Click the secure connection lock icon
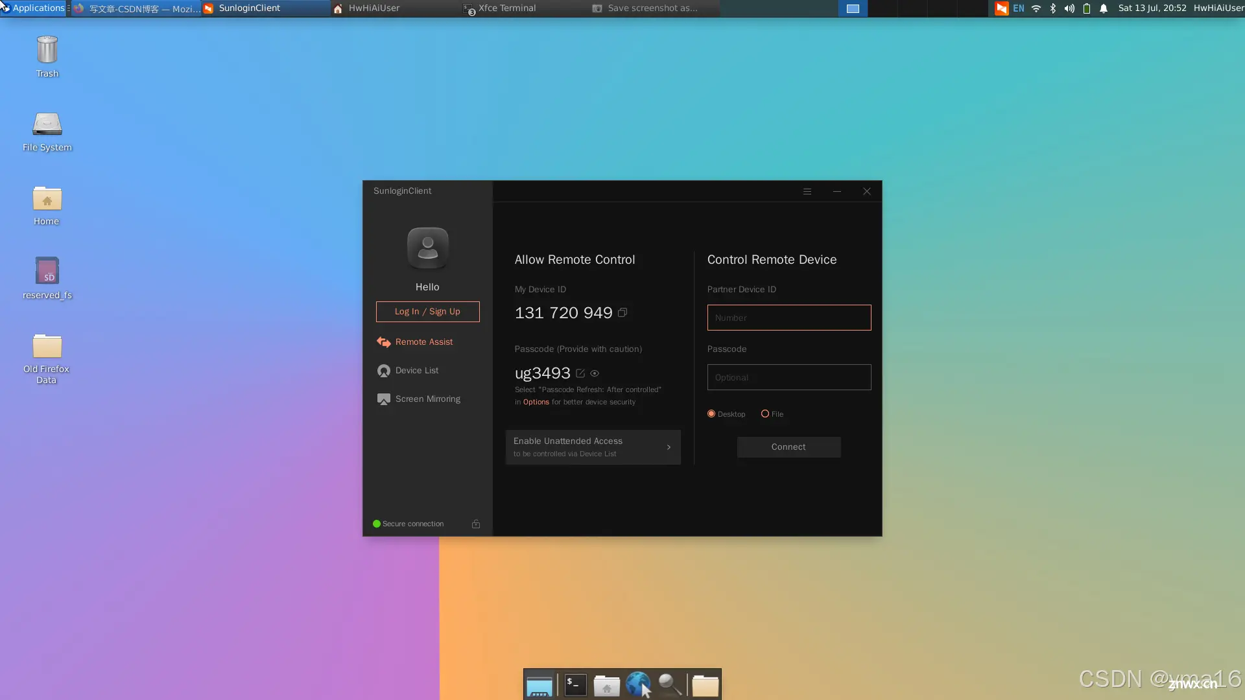Screen dimensions: 1245x700 click(477, 523)
